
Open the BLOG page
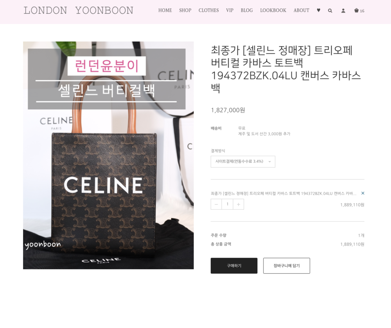coord(247,11)
